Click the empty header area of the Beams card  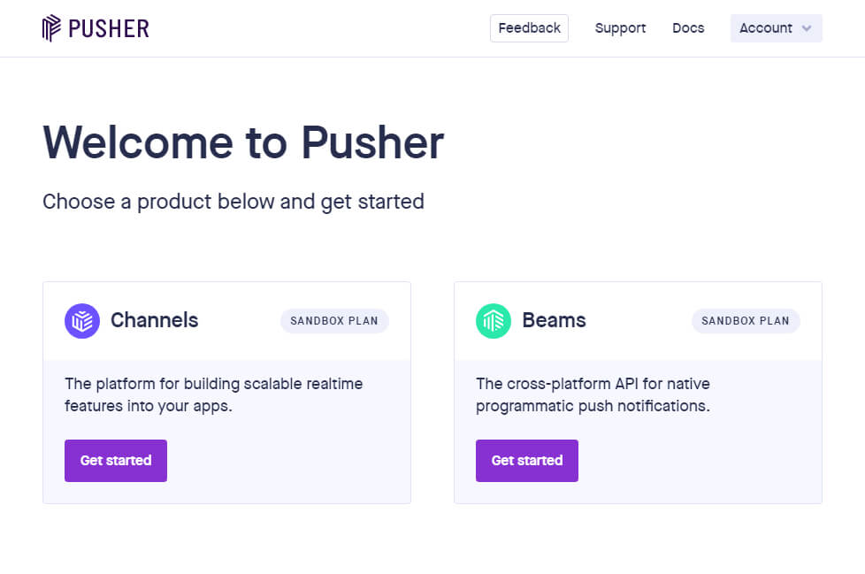click(637, 320)
